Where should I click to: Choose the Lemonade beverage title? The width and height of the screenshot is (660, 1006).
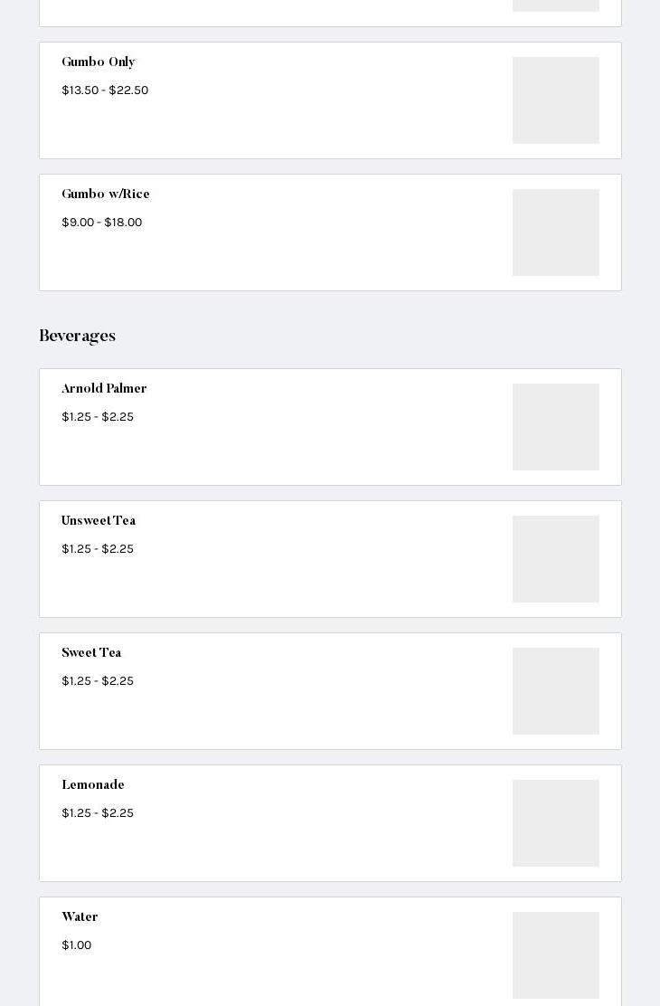point(93,785)
